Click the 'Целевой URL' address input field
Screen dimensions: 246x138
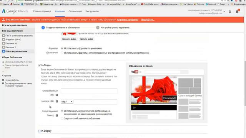pyautogui.click(x=95, y=102)
